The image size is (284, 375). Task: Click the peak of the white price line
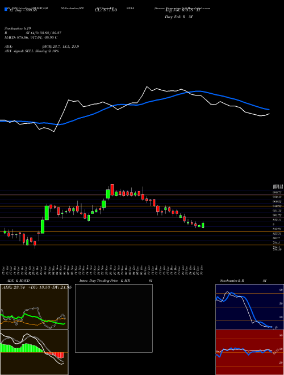(147, 86)
